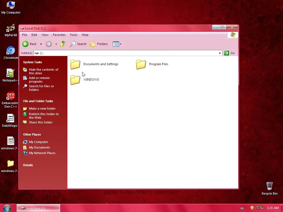Open Search from the toolbar
283x212 pixels.
point(78,44)
